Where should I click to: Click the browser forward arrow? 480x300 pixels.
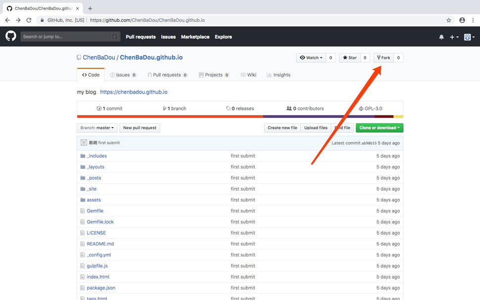(18, 20)
